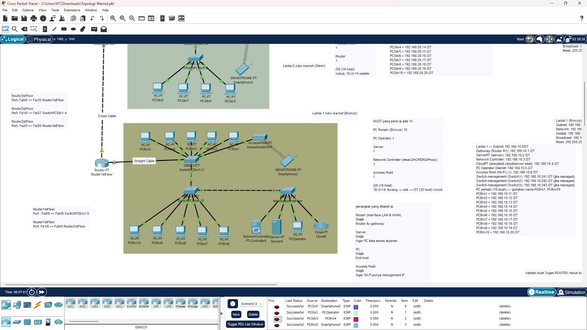Fire the PCGo5 to Smartphone2 PDU
Image resolution: width=587 pixels, height=330 pixels.
277,307
